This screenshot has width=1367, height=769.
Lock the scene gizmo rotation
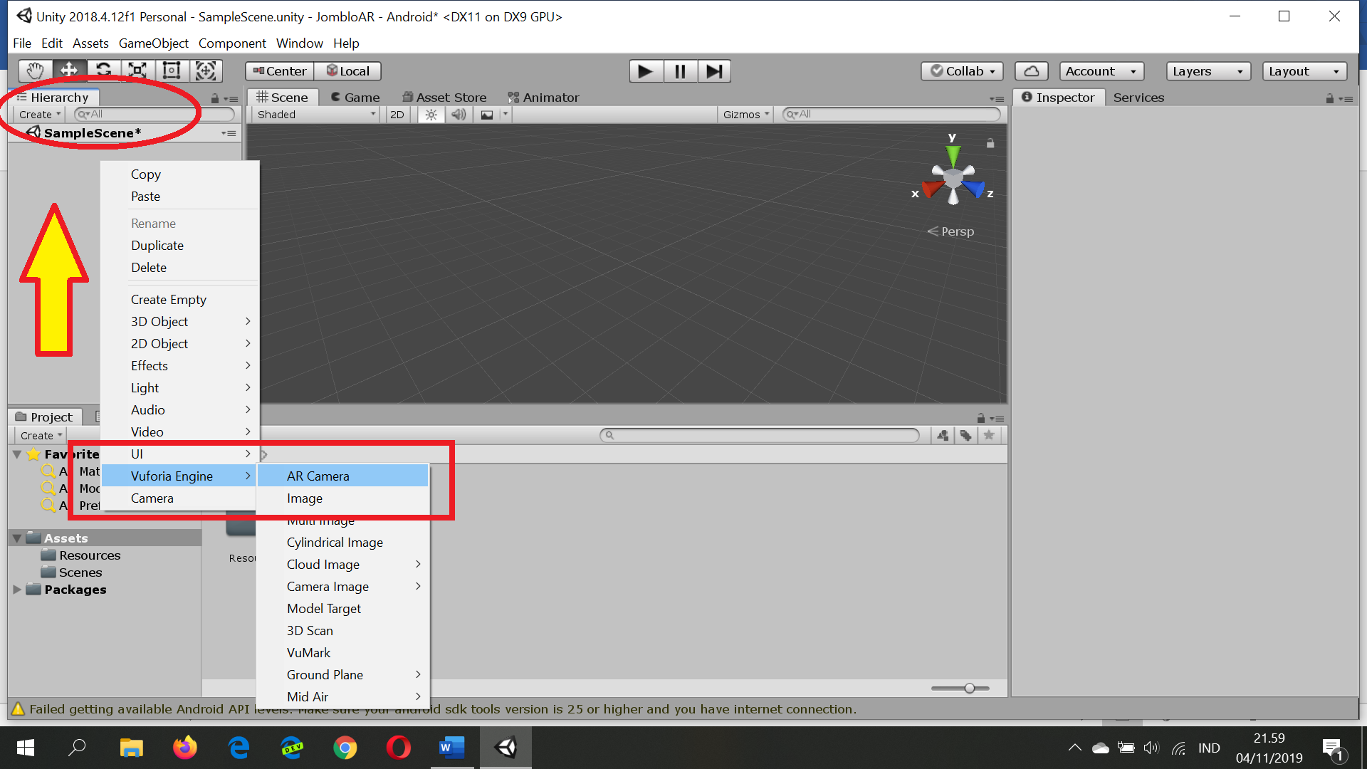coord(990,143)
